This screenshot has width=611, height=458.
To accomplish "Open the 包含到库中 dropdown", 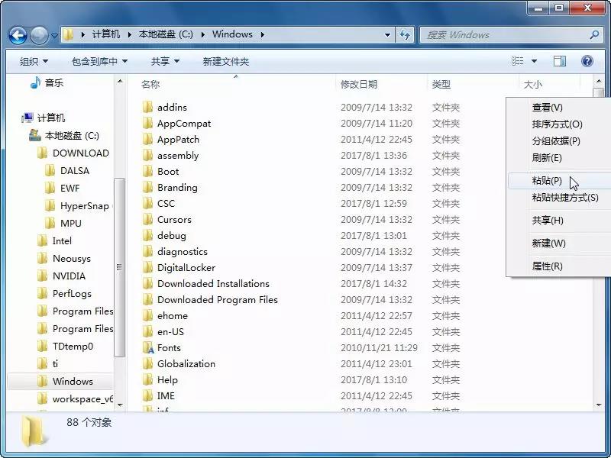I will 99,61.
